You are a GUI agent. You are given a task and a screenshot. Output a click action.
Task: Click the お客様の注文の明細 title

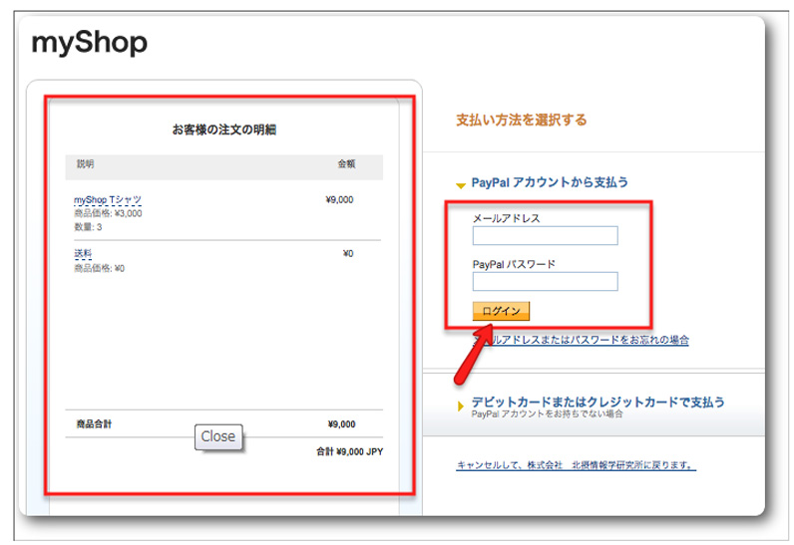click(x=224, y=130)
